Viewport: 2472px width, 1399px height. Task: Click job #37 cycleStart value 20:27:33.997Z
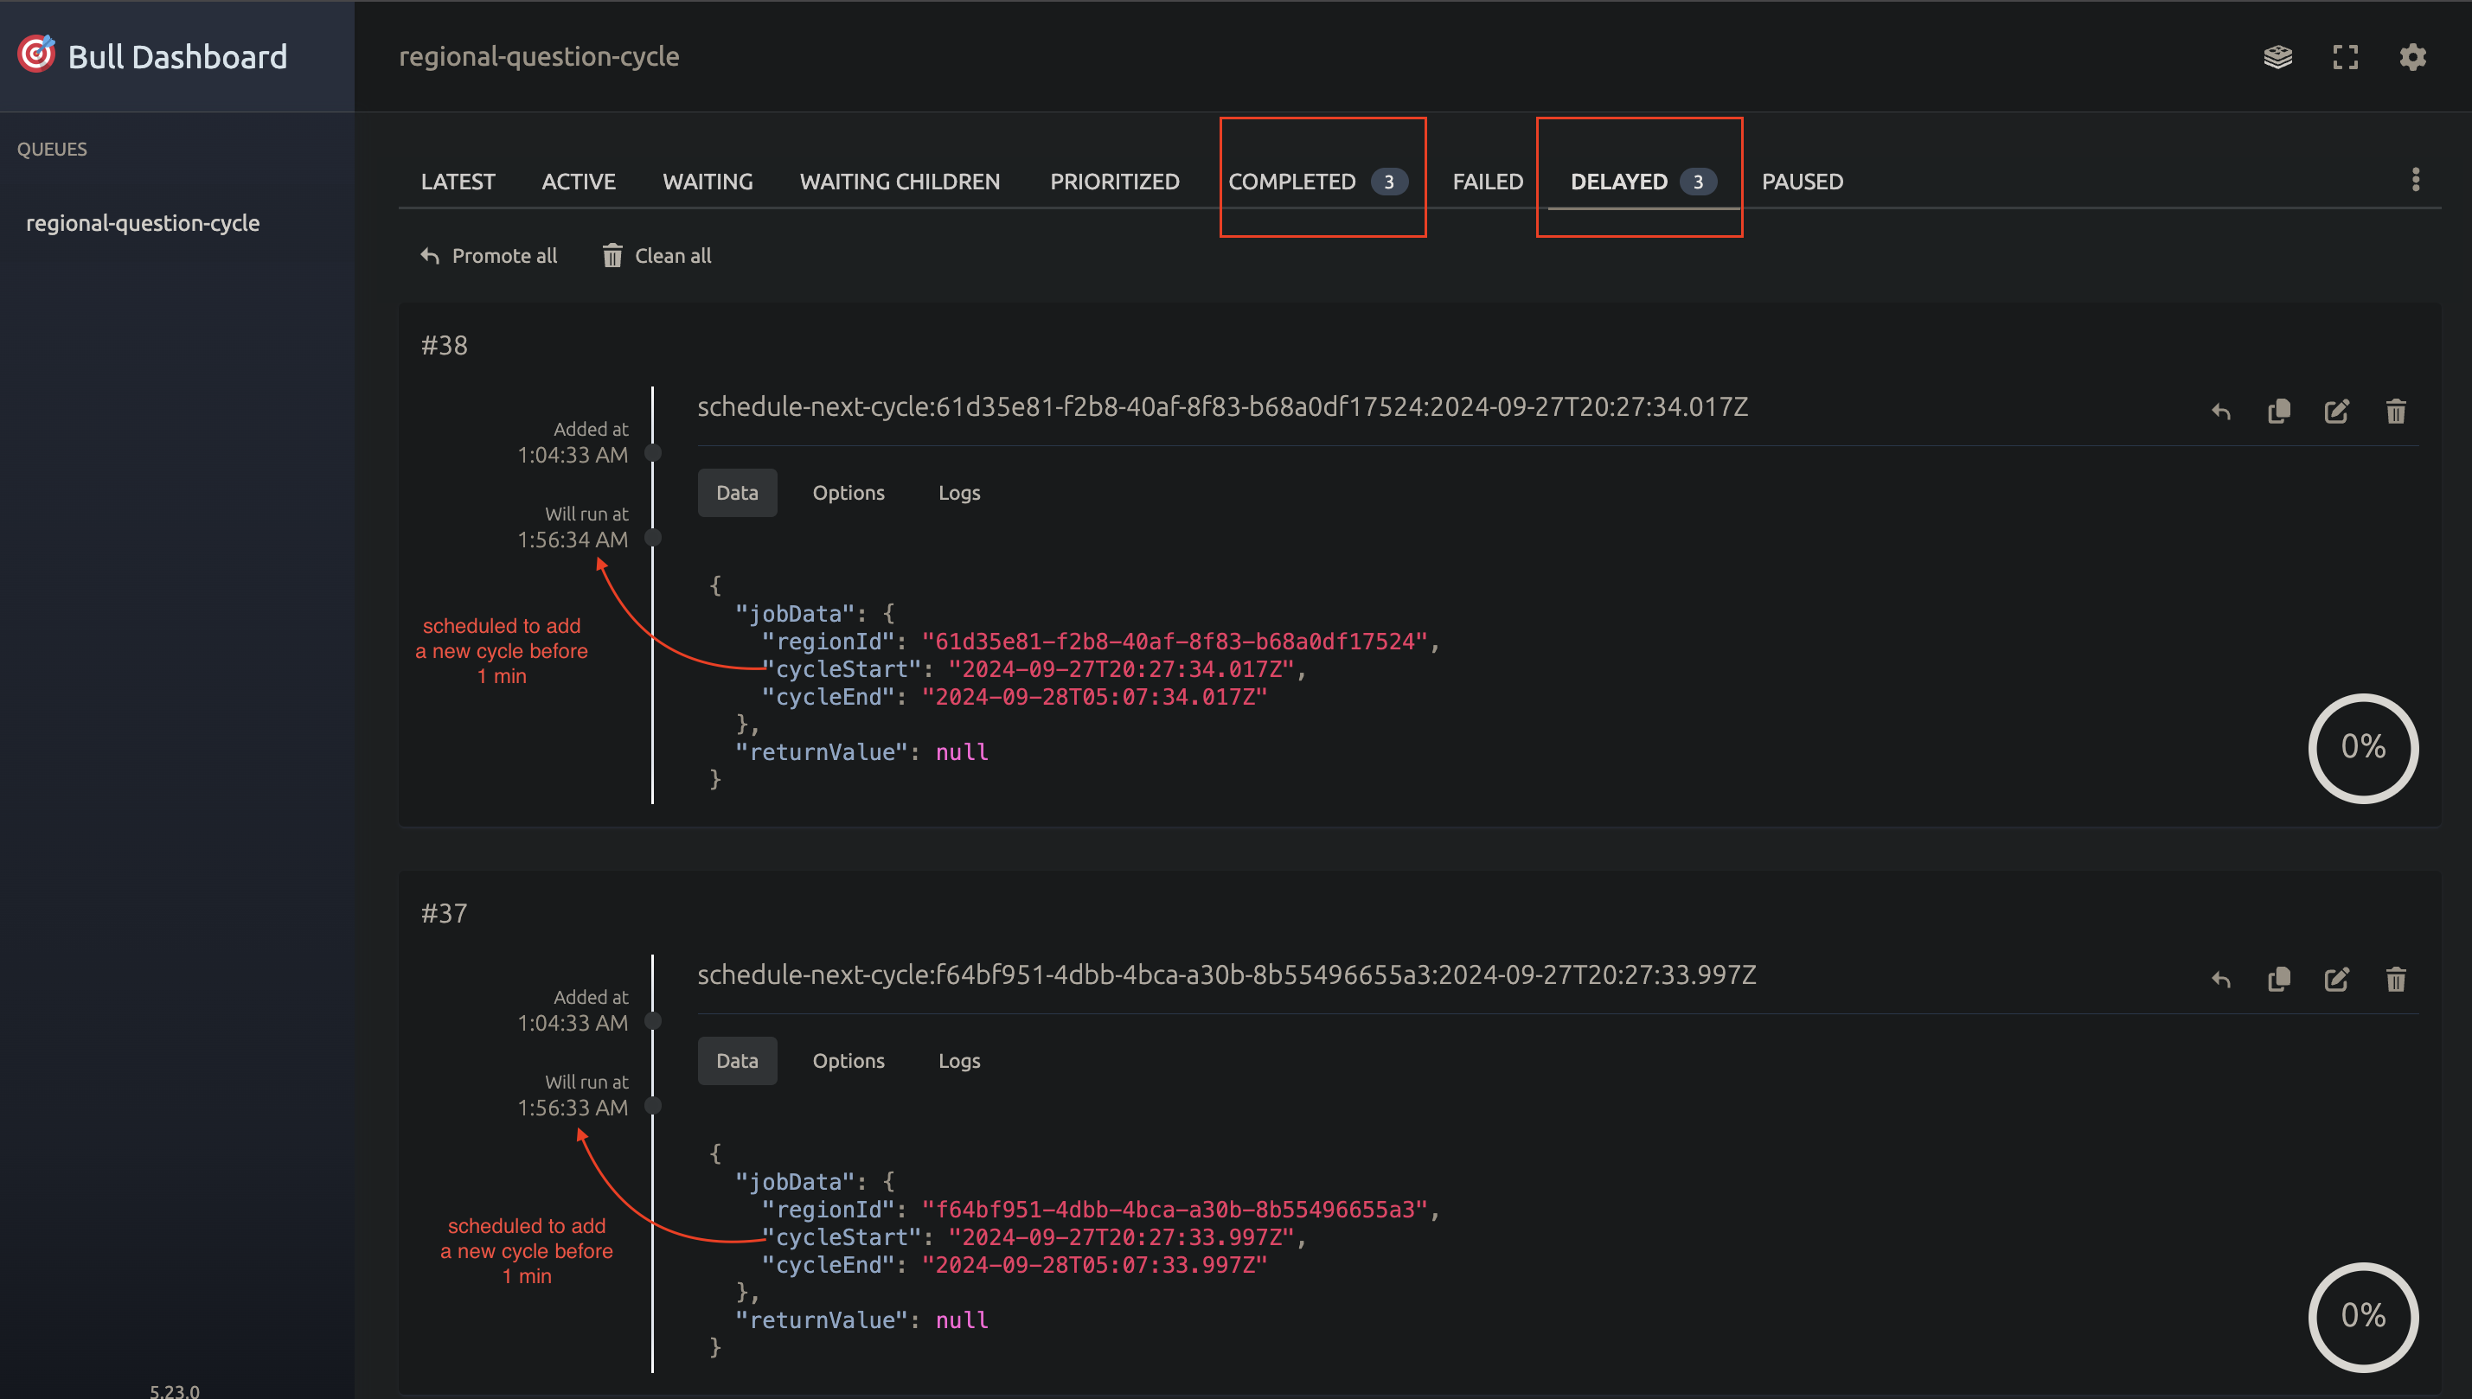click(x=1122, y=1237)
